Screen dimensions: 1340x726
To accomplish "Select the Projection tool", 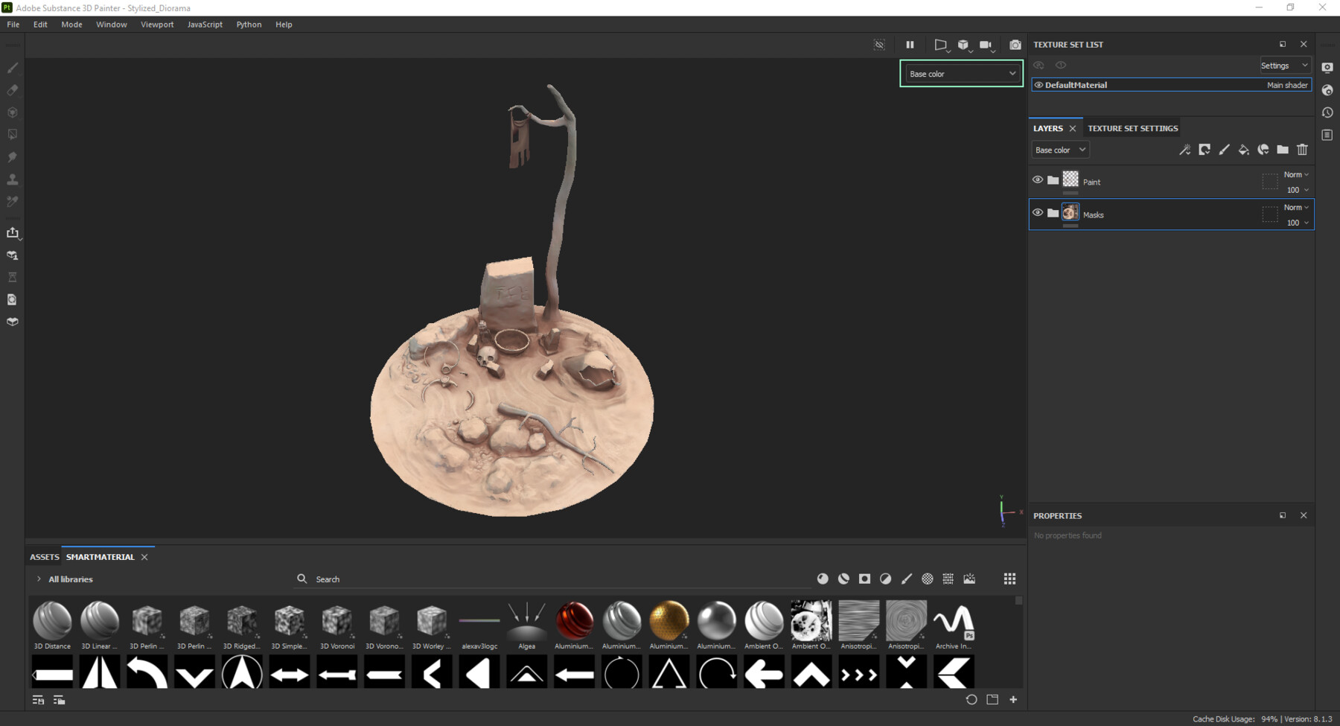I will [12, 112].
